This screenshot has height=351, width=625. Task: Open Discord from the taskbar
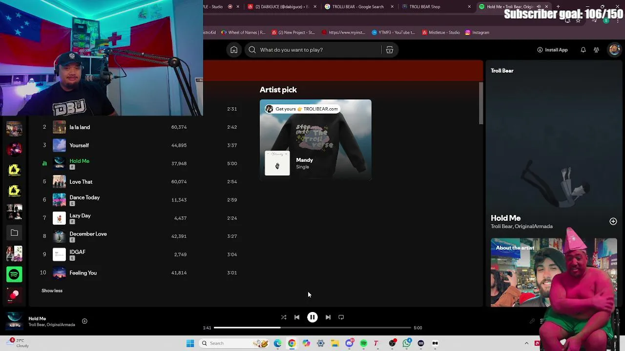point(349,343)
